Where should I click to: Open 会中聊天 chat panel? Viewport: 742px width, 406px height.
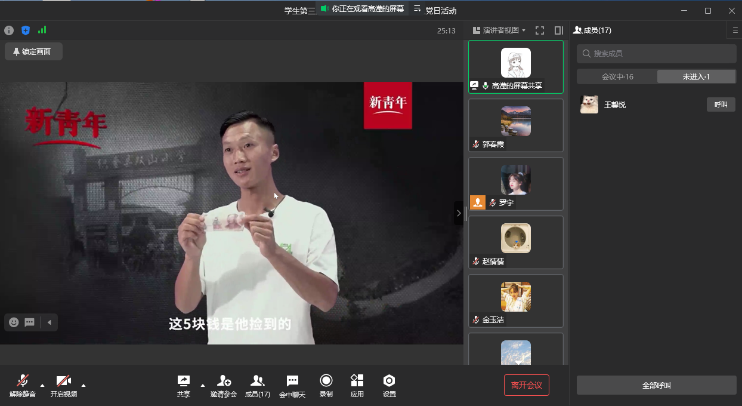click(x=292, y=385)
